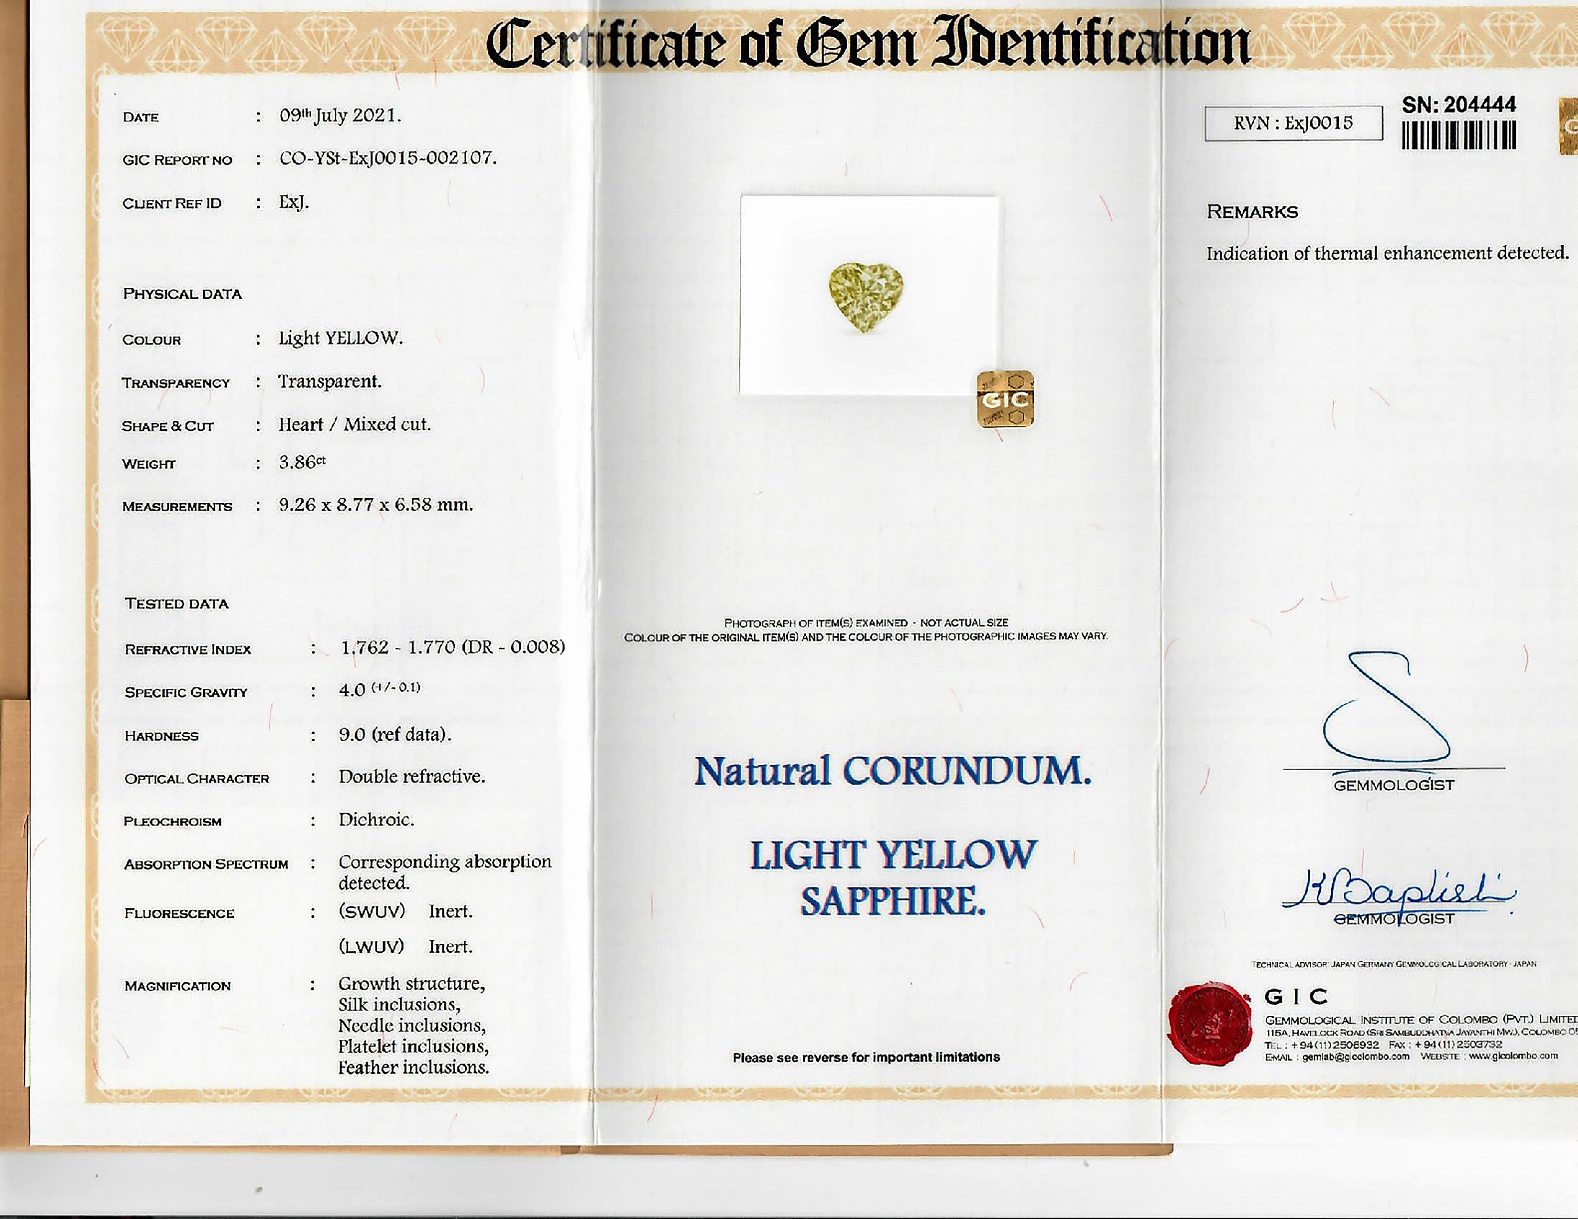This screenshot has height=1219, width=1578.
Task: Click Feather inclusions entry
Action: point(414,1067)
